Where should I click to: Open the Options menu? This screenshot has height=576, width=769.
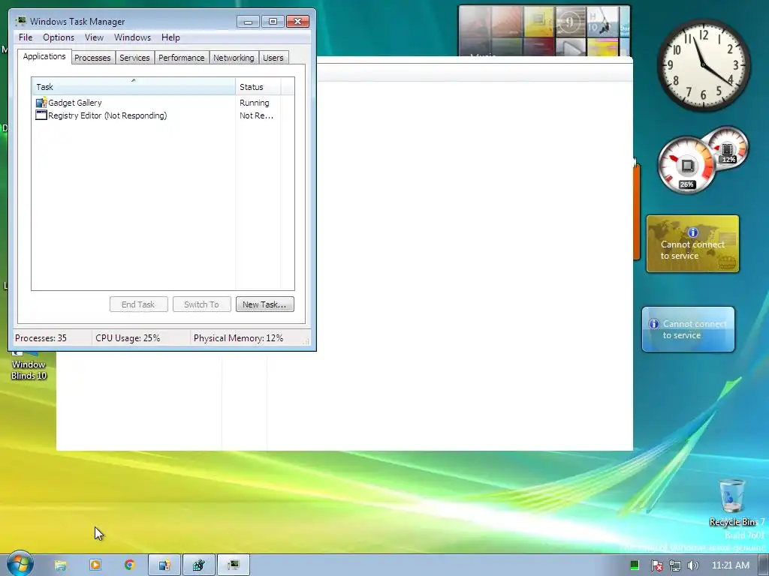[x=59, y=37]
